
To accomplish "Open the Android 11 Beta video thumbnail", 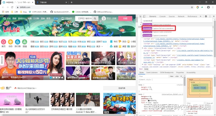I will pyautogui.click(x=88, y=99).
